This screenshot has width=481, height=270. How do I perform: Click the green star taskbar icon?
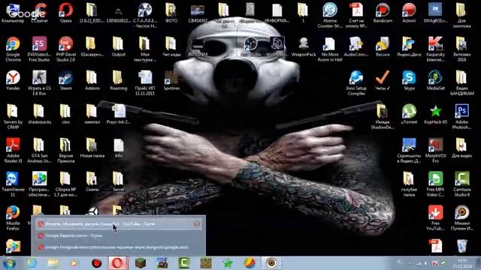(x=228, y=263)
